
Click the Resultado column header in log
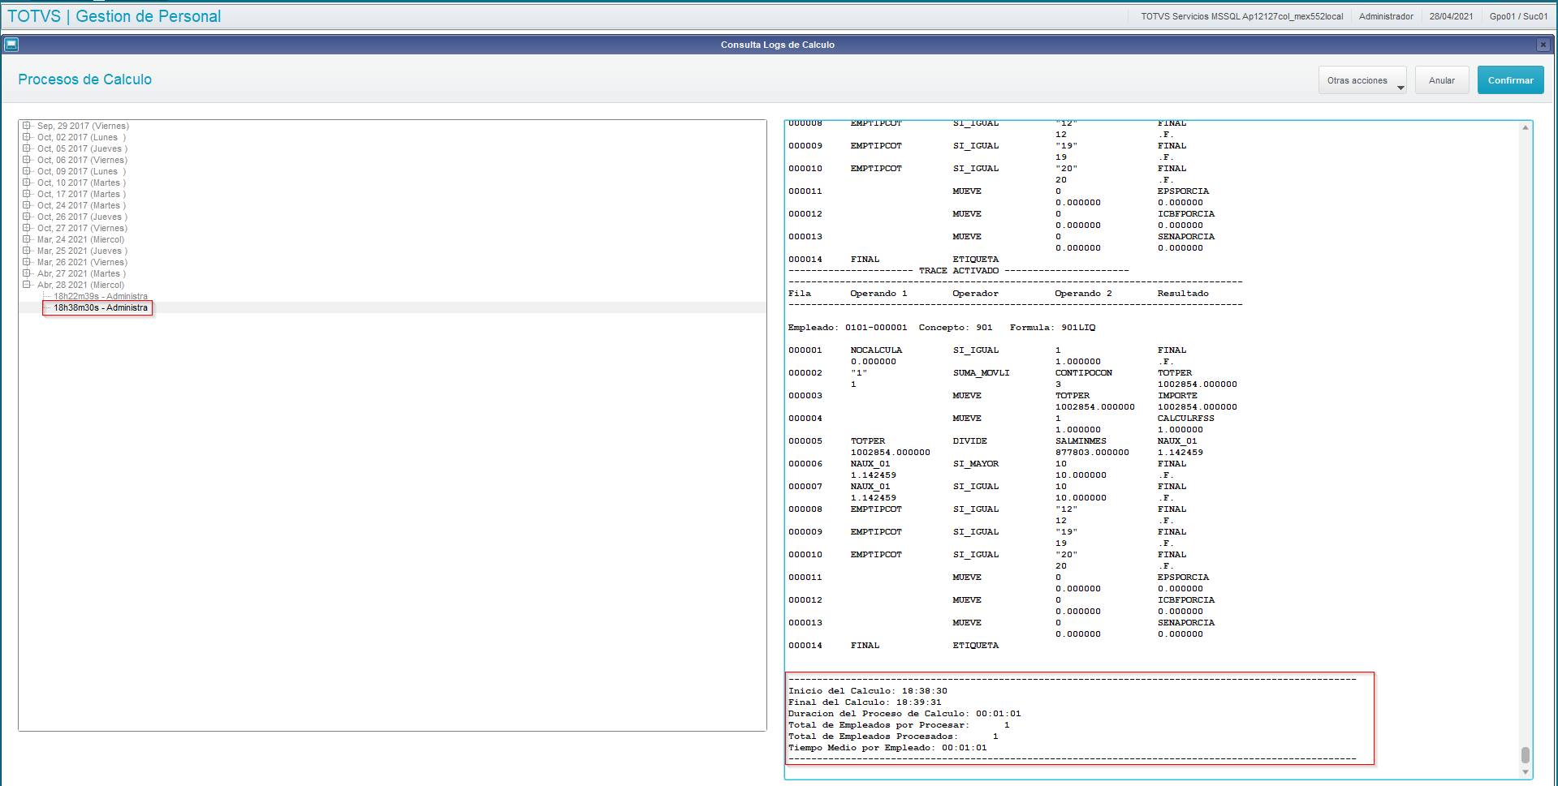click(1183, 294)
